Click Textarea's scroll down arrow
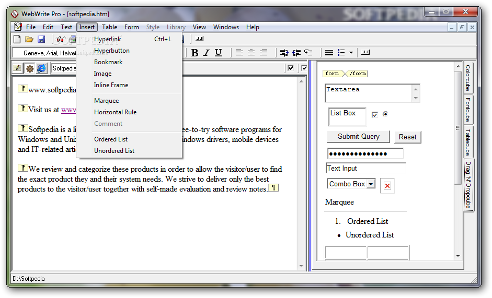Screen dimensions: 492x298 (416, 98)
